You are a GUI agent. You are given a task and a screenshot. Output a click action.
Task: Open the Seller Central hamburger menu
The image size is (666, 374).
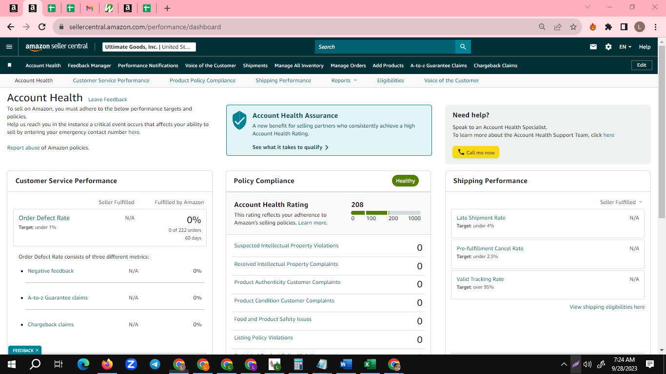pyautogui.click(x=9, y=47)
